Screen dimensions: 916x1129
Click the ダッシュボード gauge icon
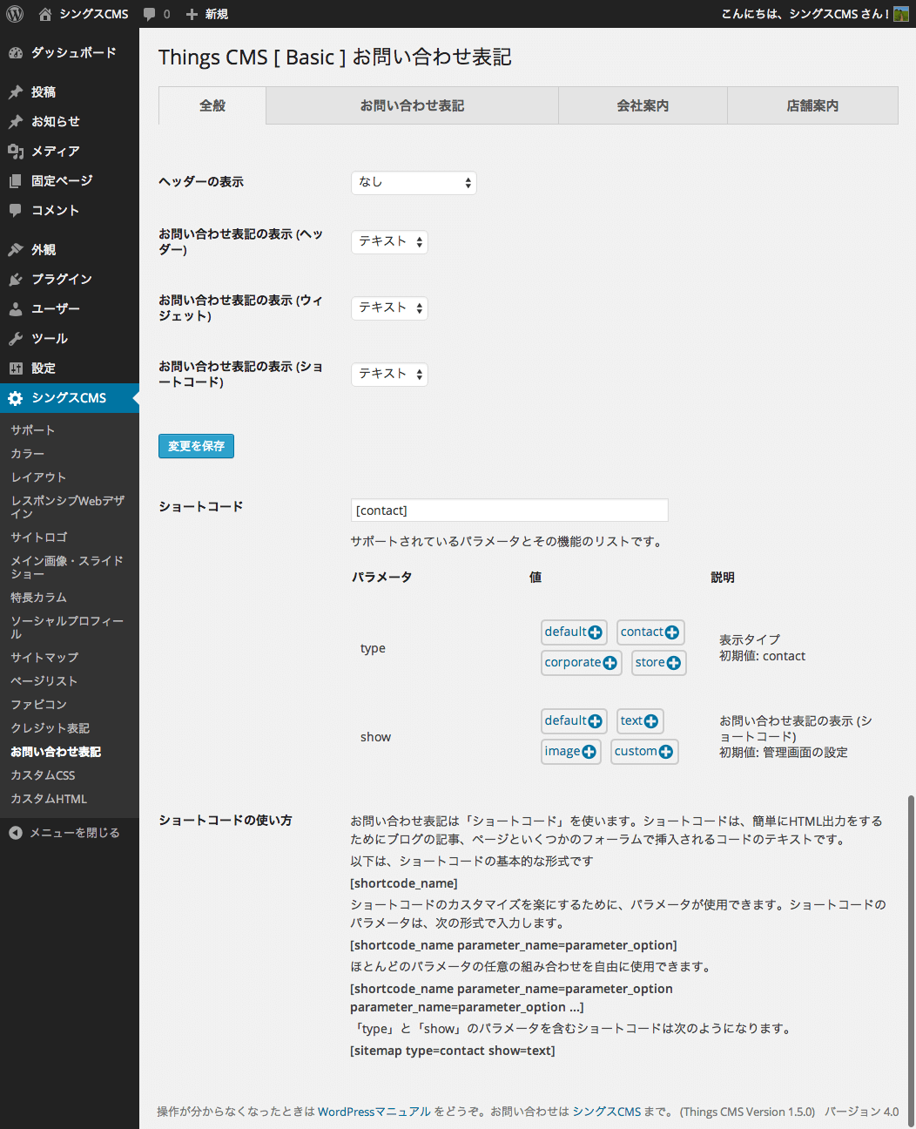point(16,53)
